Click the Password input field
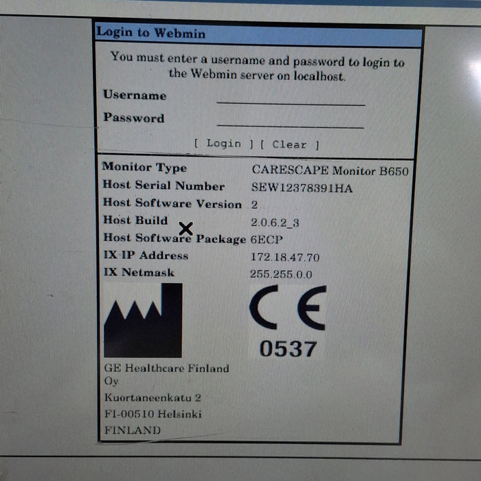481x481 pixels. click(x=290, y=120)
